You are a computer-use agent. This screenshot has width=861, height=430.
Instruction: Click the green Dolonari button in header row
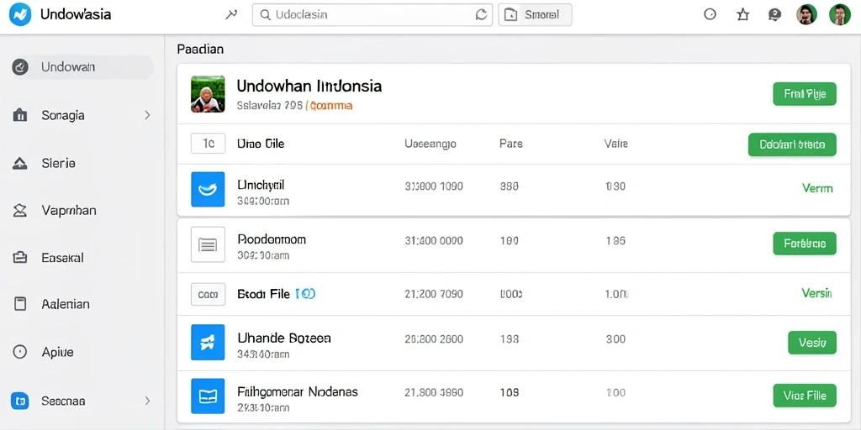coord(792,144)
